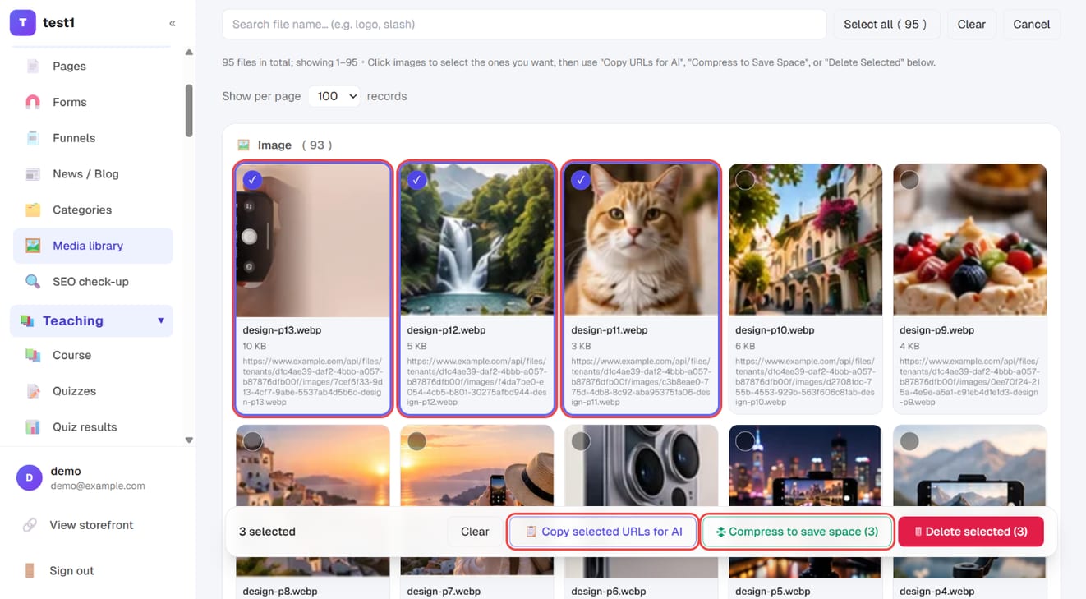The width and height of the screenshot is (1086, 599).
Task: Click the sidebar scrollbar thumb
Action: 189,111
